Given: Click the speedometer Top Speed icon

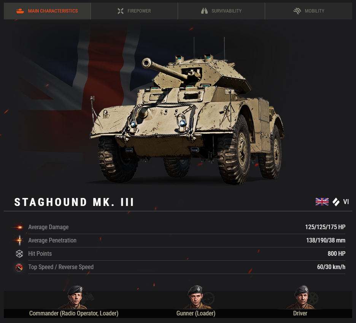Looking at the screenshot, I should click(x=19, y=267).
